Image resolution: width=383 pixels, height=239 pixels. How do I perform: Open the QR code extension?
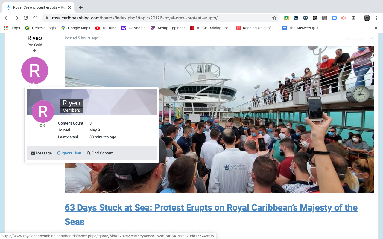[315, 18]
